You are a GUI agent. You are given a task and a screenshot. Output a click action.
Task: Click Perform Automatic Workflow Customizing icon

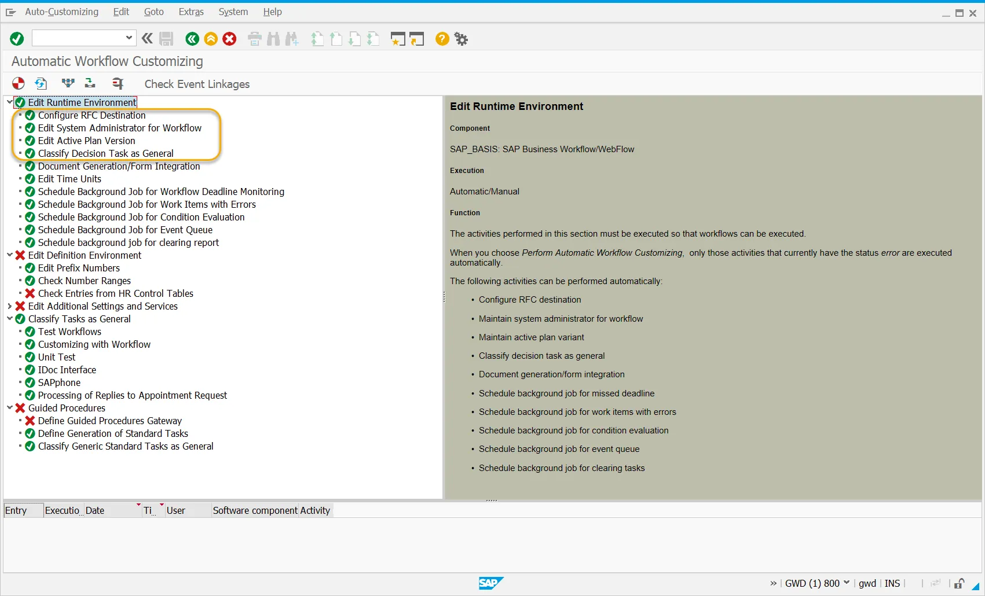pos(19,84)
